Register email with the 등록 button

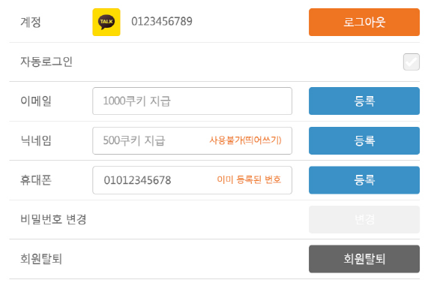[x=364, y=101]
